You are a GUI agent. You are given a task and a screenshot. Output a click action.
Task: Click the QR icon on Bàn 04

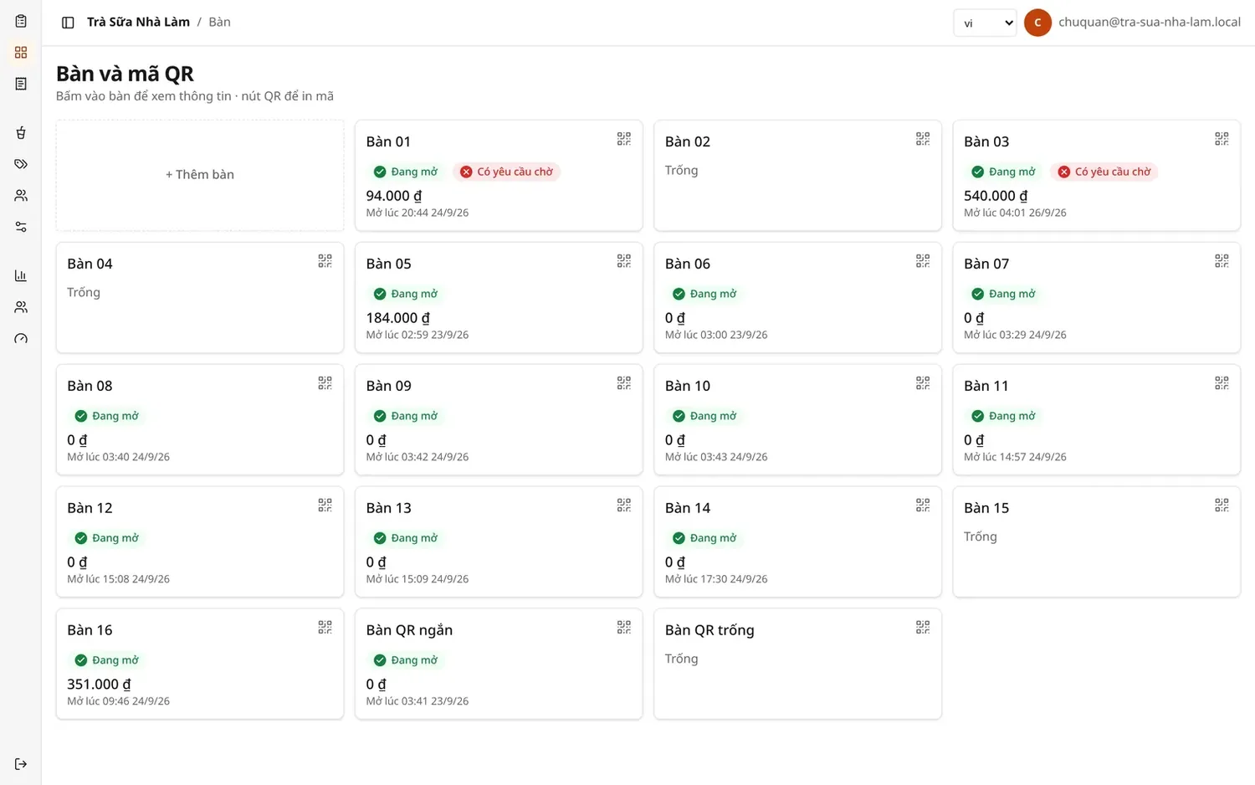point(325,261)
